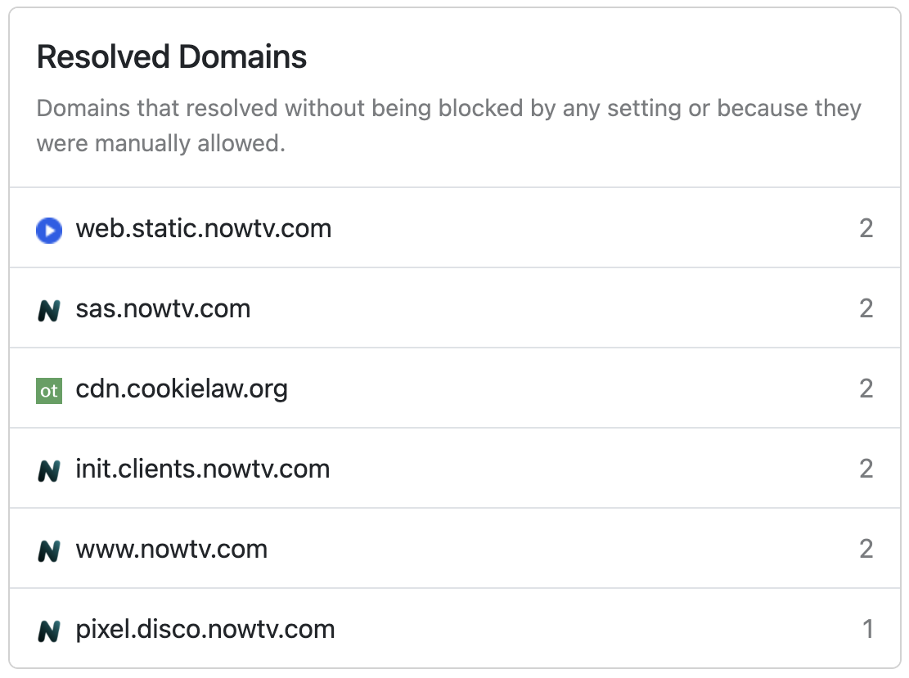Click the query count for sas.nowtv.com
Viewport: 909px width, 678px height.
(866, 308)
